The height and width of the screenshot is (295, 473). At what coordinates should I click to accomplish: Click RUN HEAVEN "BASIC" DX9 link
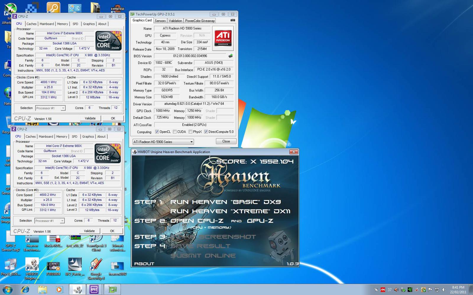click(226, 202)
